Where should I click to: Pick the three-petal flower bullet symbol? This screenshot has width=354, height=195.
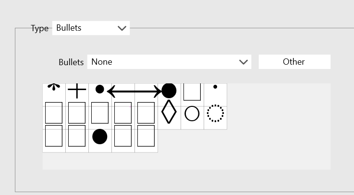click(54, 88)
